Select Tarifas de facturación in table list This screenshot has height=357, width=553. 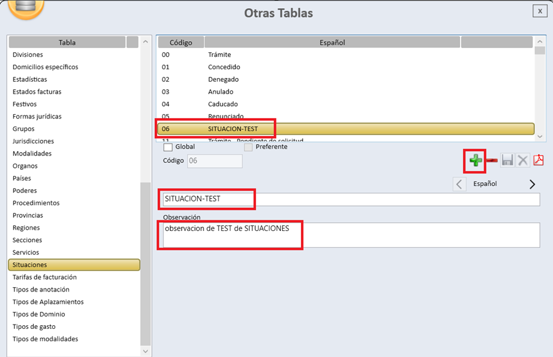(44, 277)
